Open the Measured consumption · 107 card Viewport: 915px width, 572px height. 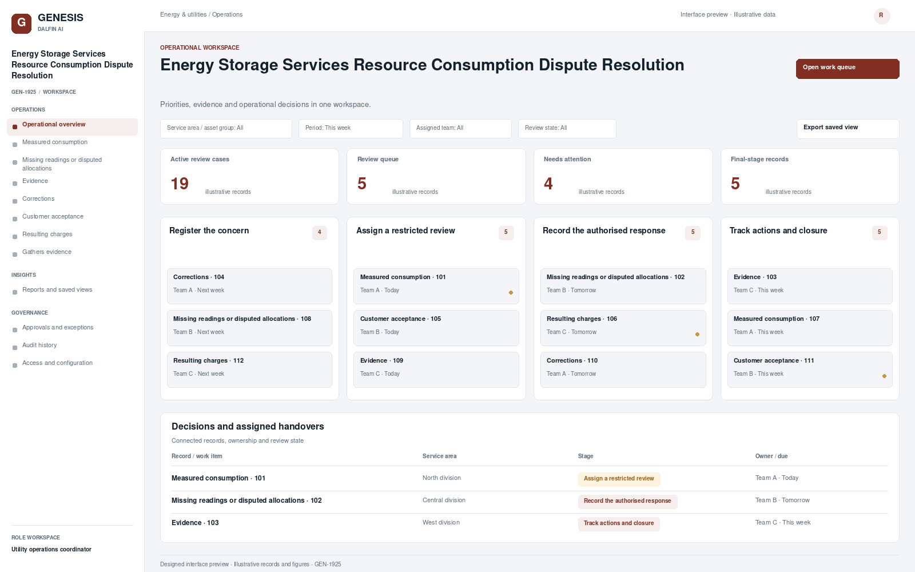click(810, 328)
